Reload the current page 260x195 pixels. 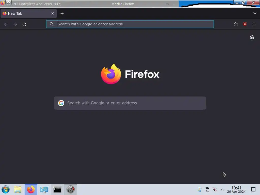click(24, 24)
